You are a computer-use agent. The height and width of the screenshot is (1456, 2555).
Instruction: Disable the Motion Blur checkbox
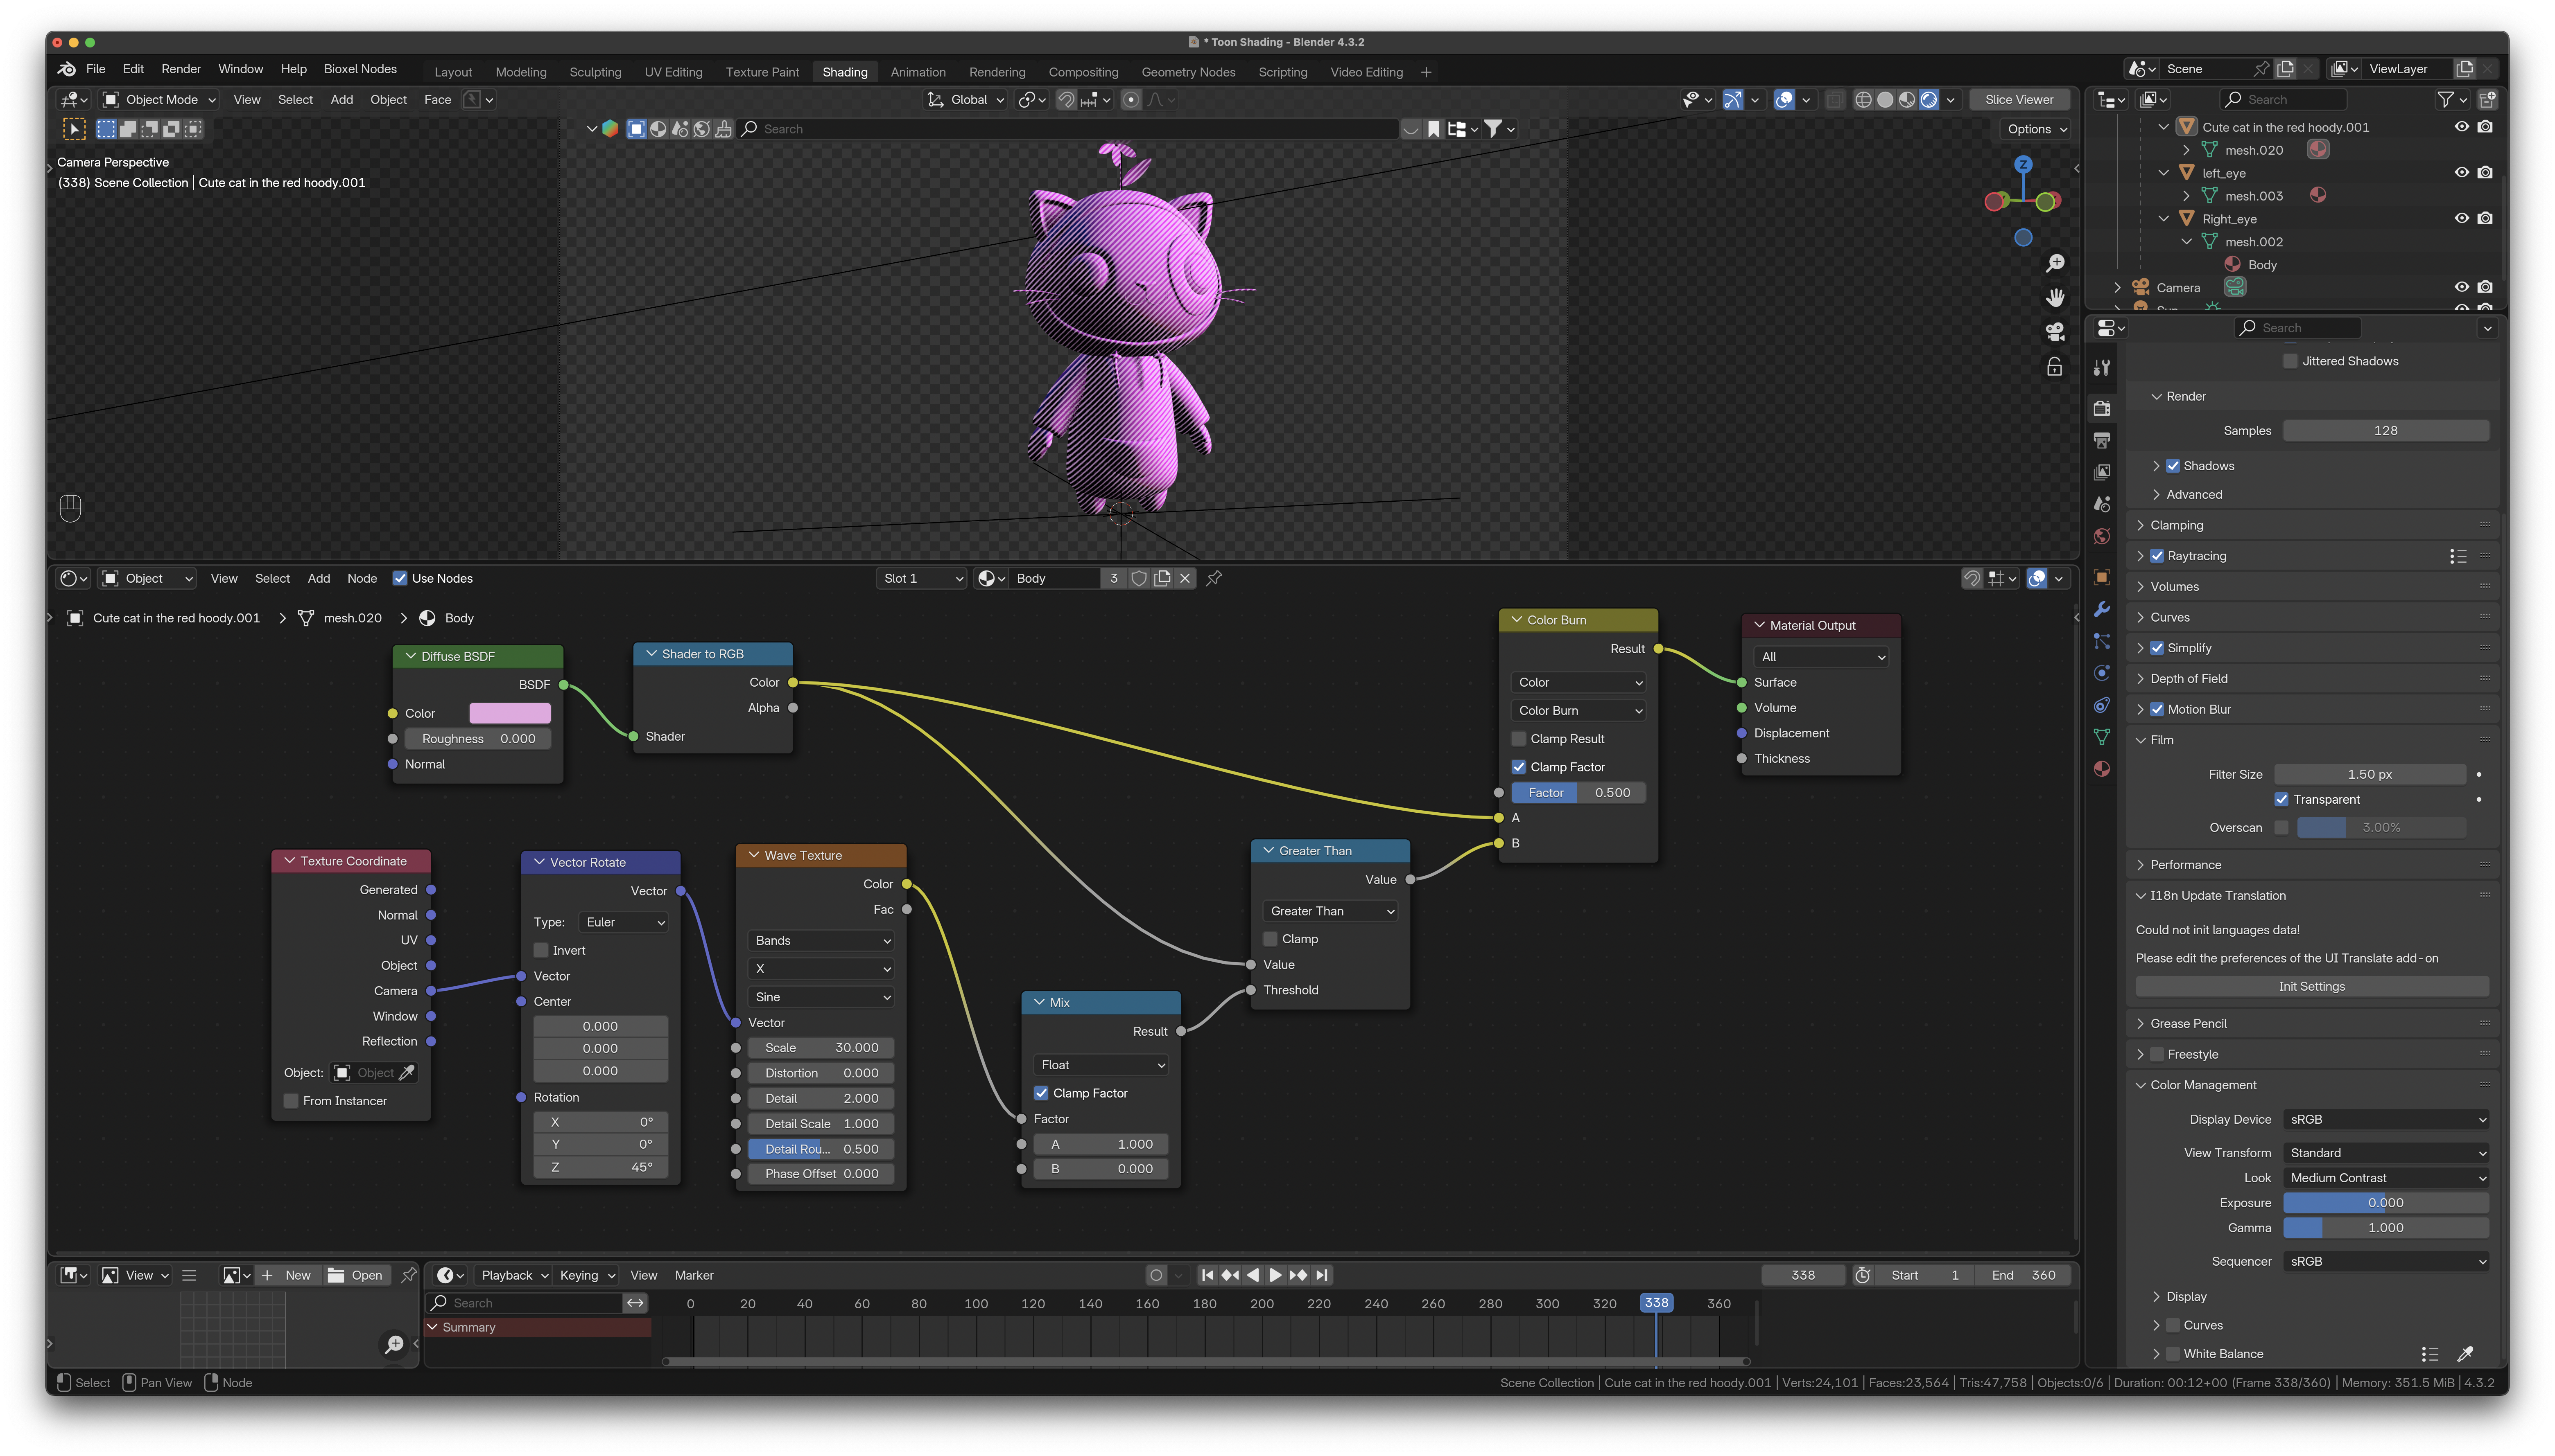(x=2157, y=709)
